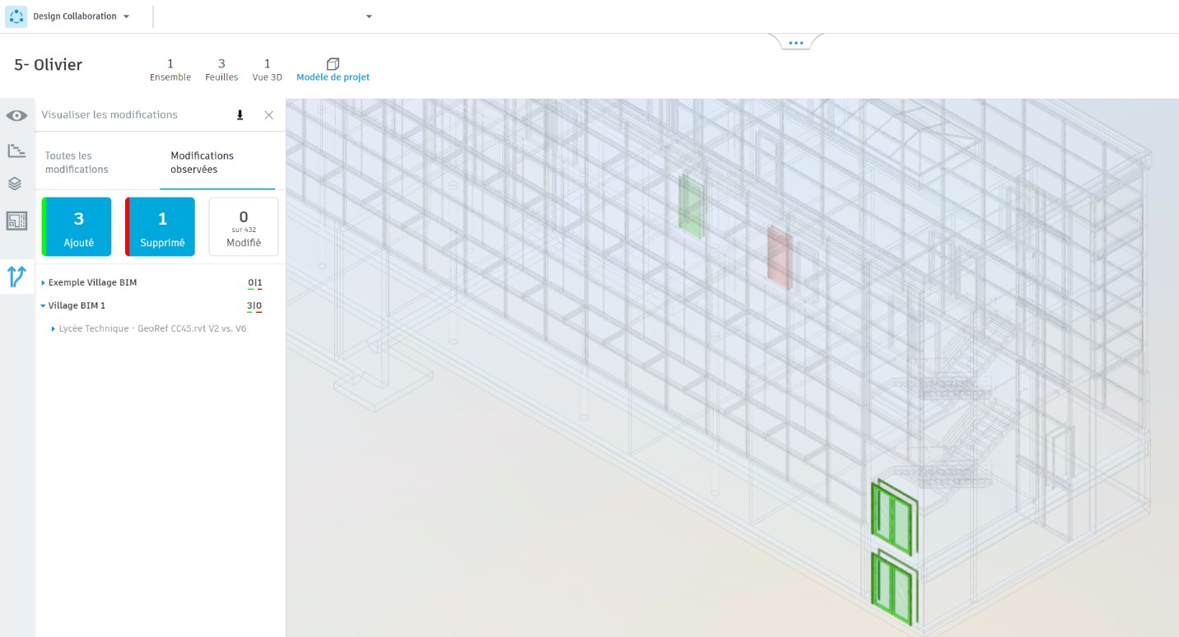Collapse the Village BIM 1 tree node
This screenshot has width=1179, height=637.
pyautogui.click(x=43, y=305)
